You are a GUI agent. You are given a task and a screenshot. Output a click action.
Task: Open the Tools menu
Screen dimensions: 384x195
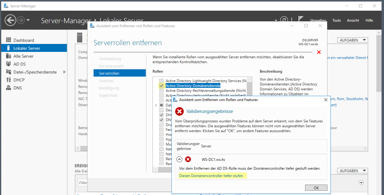[x=337, y=20]
